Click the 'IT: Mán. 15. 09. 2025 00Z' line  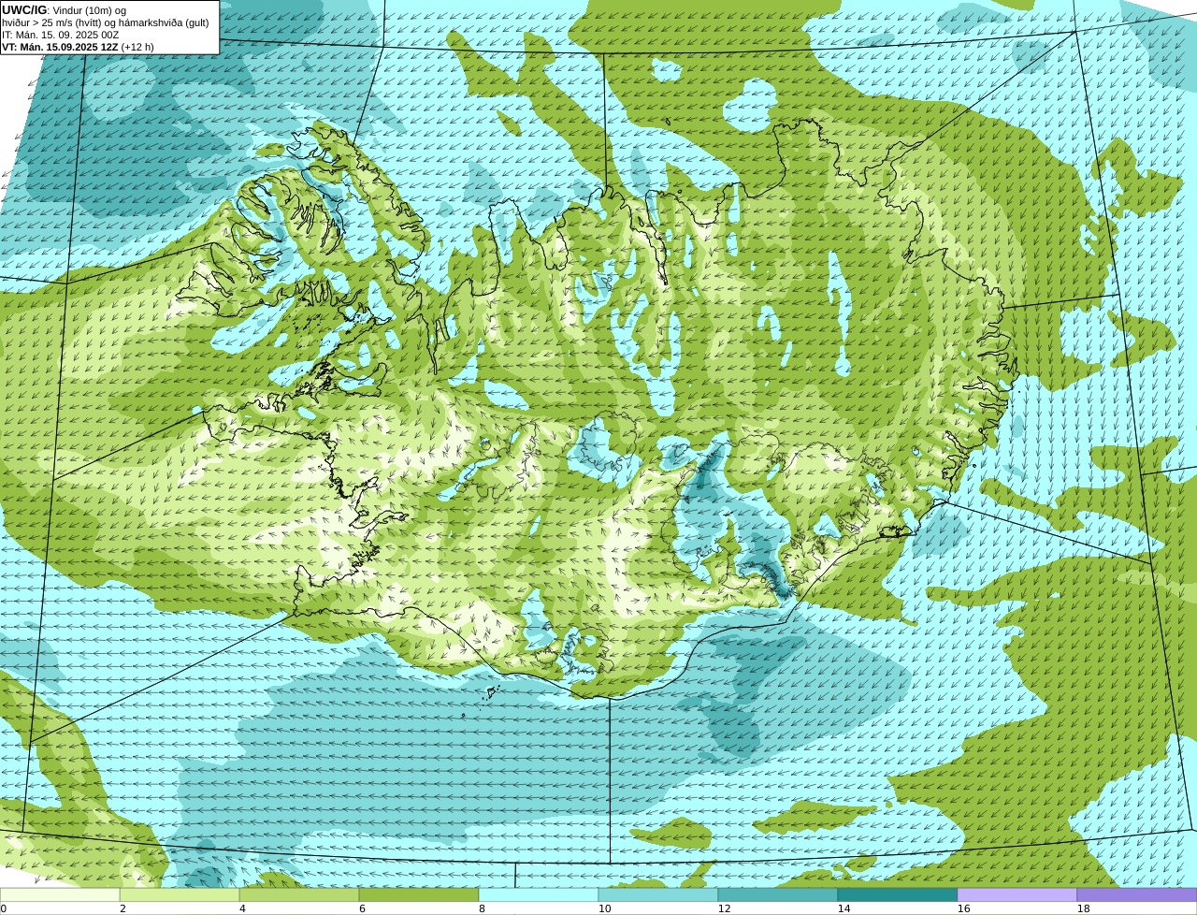point(60,35)
